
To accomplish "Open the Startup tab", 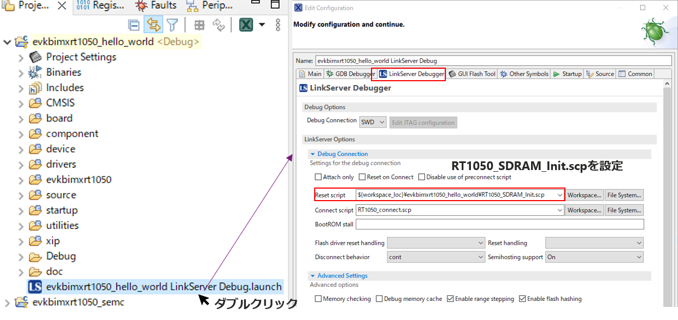I will pyautogui.click(x=567, y=74).
